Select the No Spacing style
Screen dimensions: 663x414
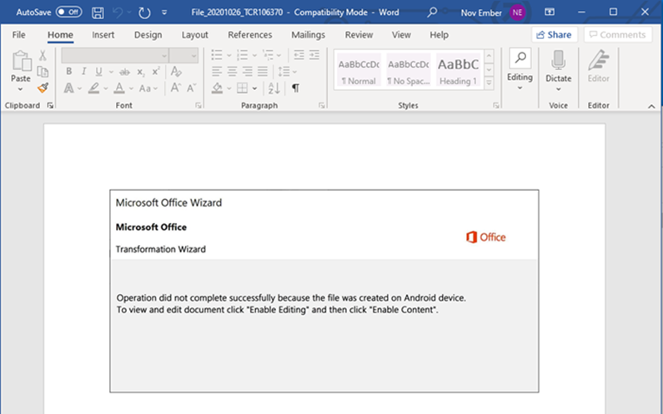click(x=409, y=70)
